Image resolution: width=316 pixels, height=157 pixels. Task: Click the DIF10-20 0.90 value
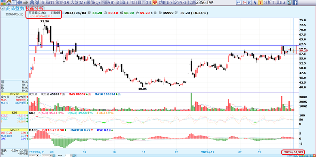pos(53,130)
